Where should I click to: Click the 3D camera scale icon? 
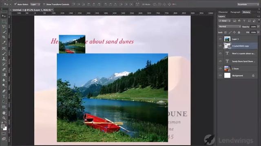[x=174, y=4]
